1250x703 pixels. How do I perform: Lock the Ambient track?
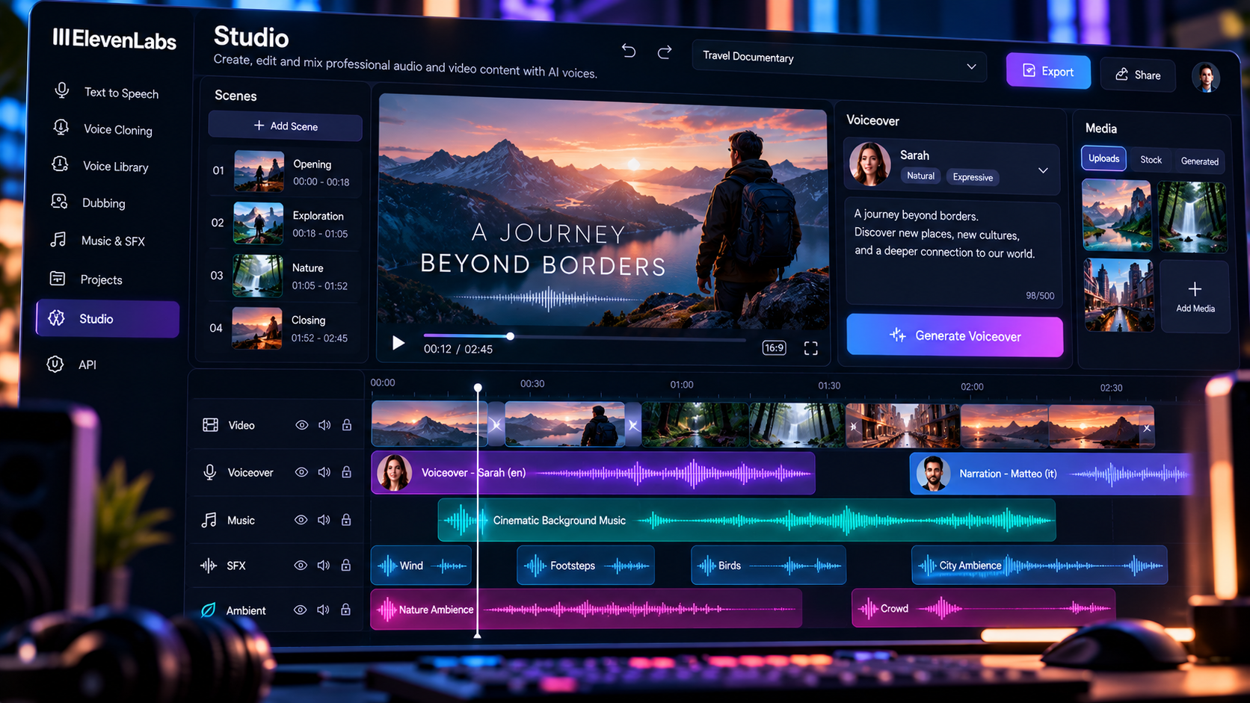[345, 610]
